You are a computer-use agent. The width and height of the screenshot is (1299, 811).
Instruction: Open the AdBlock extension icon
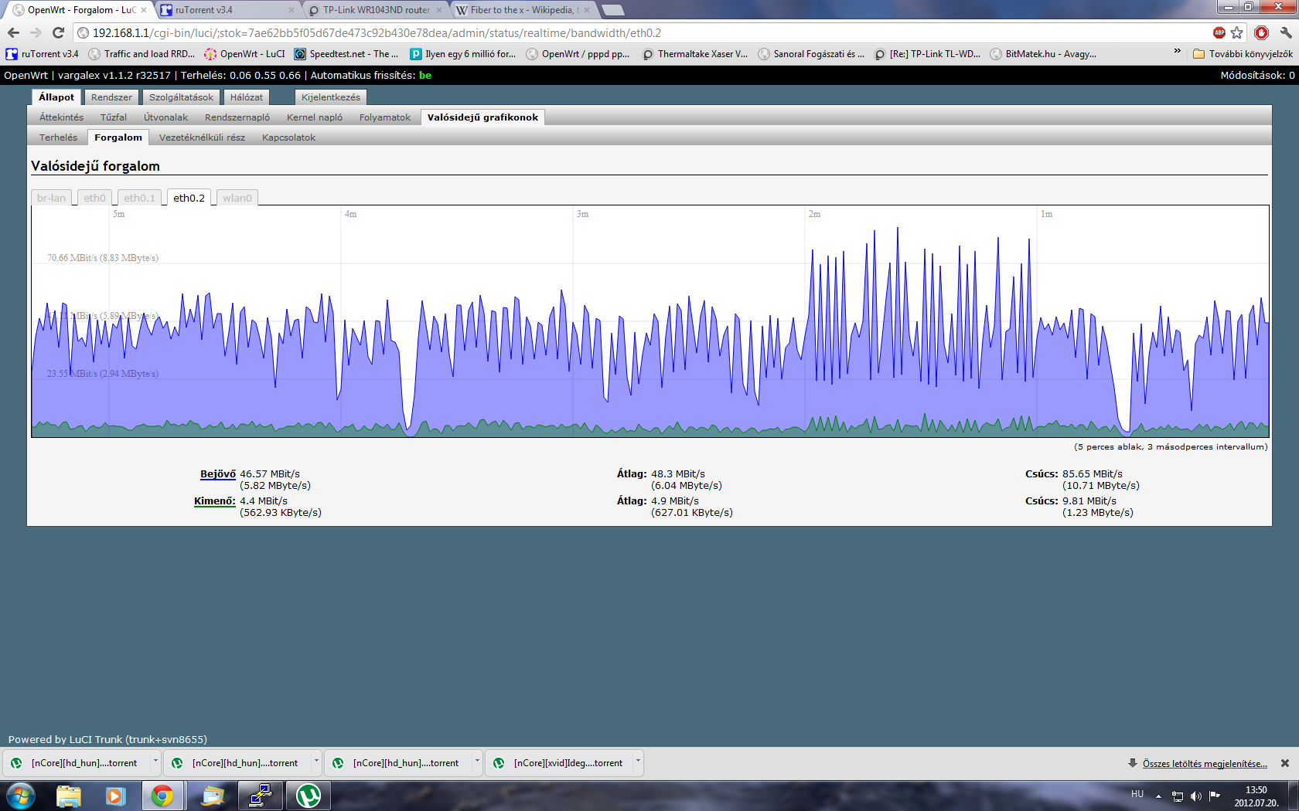[1219, 32]
